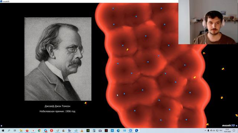Open the Windows Start menu
Image resolution: width=238 pixels, height=133 pixels.
(3, 130)
